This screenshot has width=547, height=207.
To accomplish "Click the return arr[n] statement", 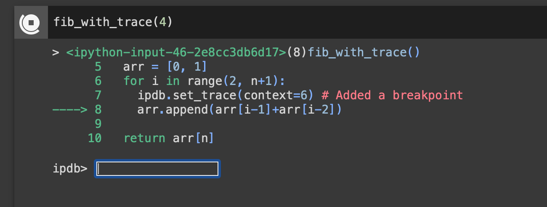I will click(x=169, y=138).
